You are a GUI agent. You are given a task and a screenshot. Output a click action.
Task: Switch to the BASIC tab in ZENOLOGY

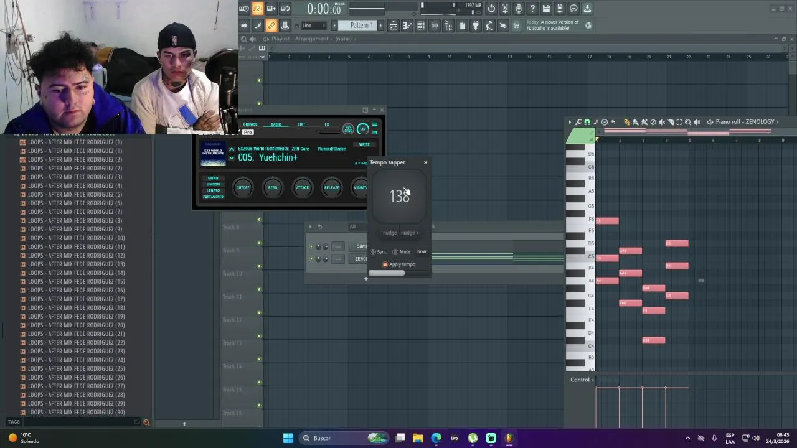pos(276,124)
